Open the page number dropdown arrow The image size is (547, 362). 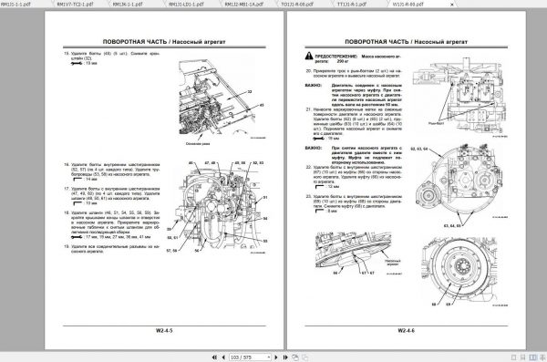[x=269, y=357]
